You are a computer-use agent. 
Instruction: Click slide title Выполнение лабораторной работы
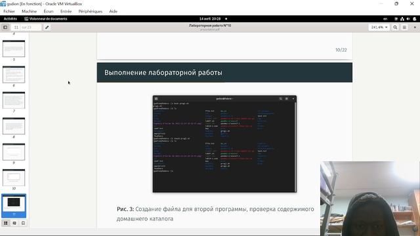coord(163,73)
